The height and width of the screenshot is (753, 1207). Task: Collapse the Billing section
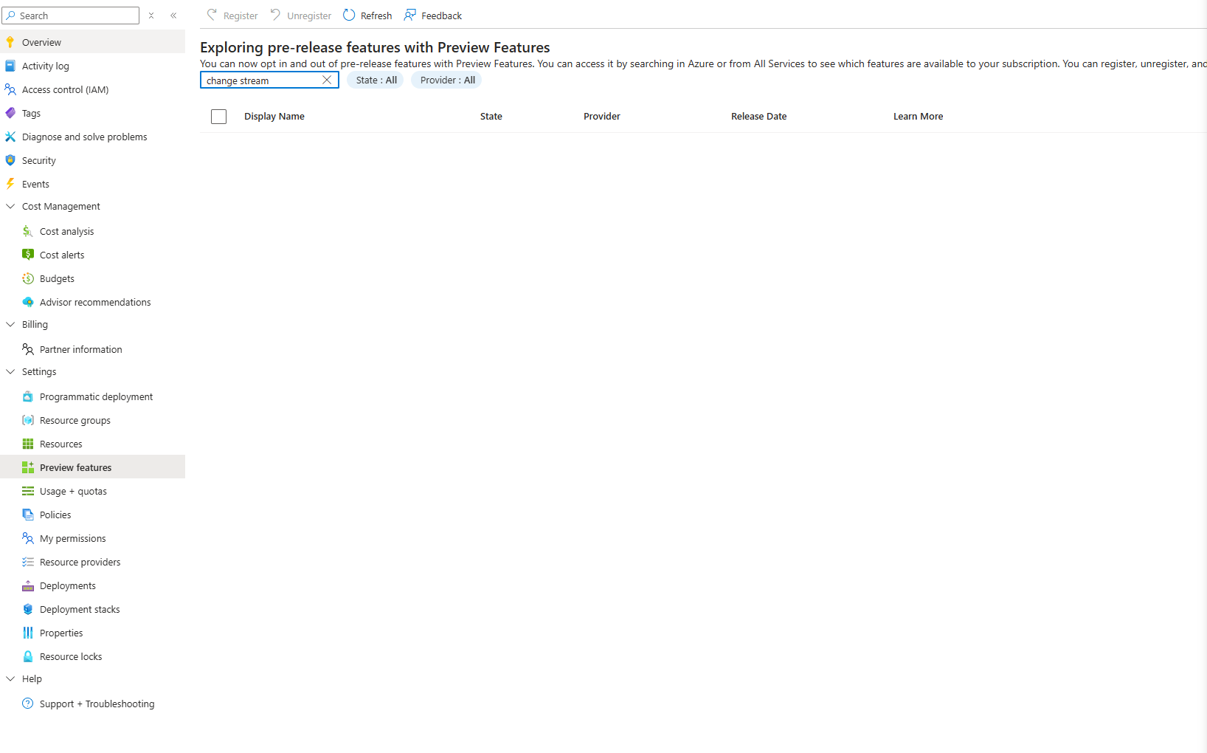pos(10,324)
